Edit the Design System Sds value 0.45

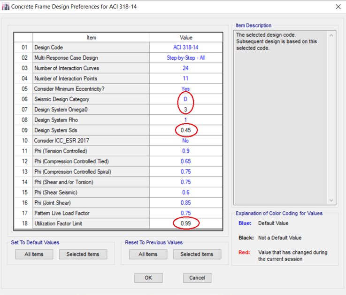(x=186, y=130)
